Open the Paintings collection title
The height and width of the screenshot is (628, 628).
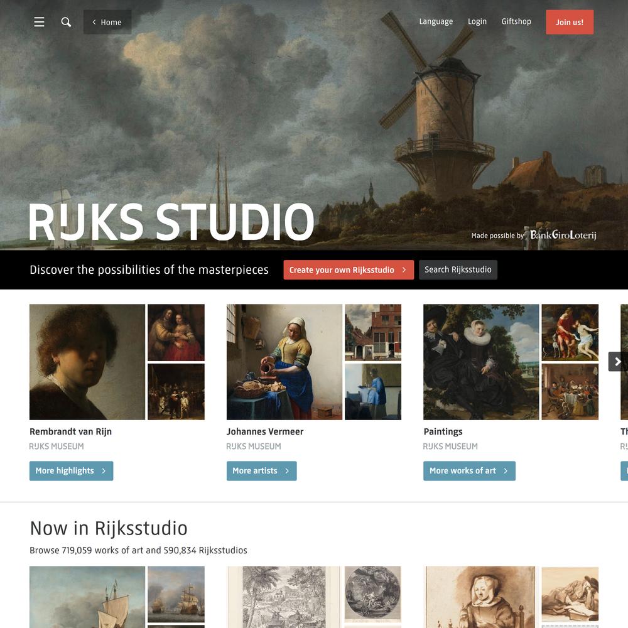(x=443, y=432)
